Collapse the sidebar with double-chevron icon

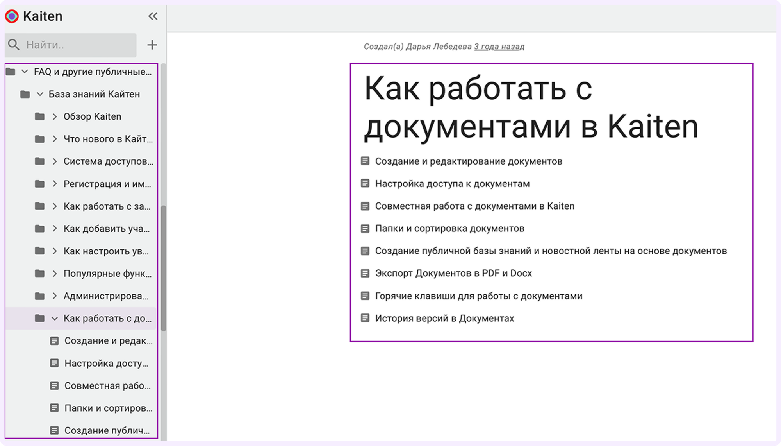tap(153, 16)
